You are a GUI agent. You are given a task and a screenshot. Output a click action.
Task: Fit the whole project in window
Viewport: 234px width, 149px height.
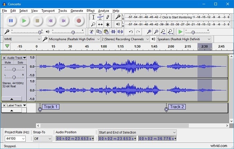click(x=170, y=32)
